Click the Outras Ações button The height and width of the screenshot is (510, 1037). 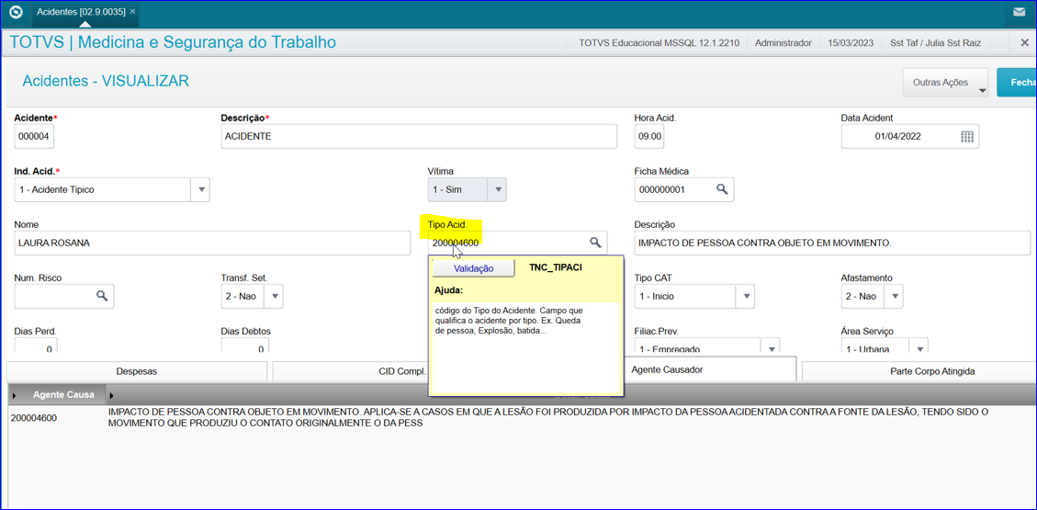[x=944, y=83]
